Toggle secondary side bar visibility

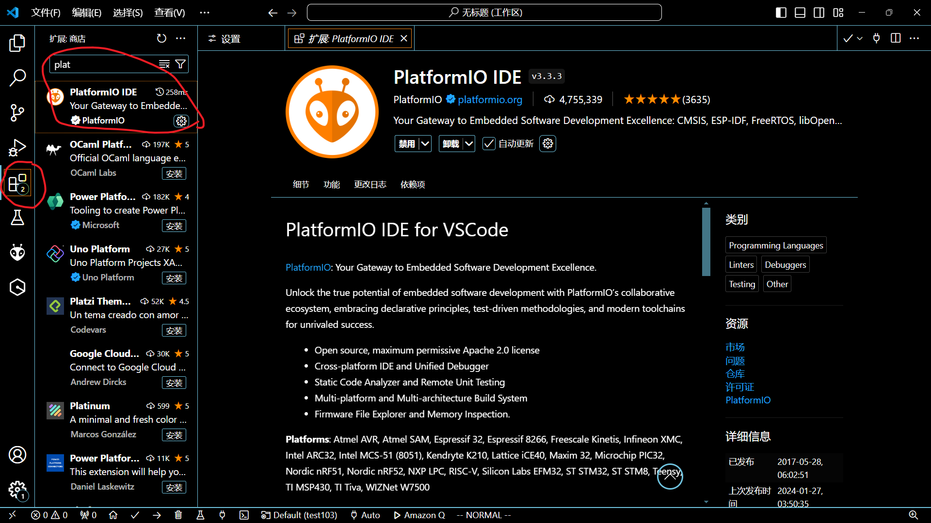click(x=819, y=13)
